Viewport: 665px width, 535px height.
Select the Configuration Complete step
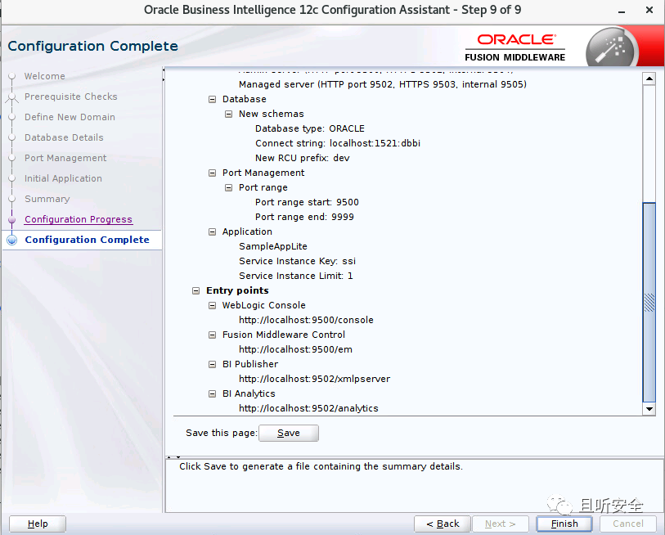tap(87, 240)
